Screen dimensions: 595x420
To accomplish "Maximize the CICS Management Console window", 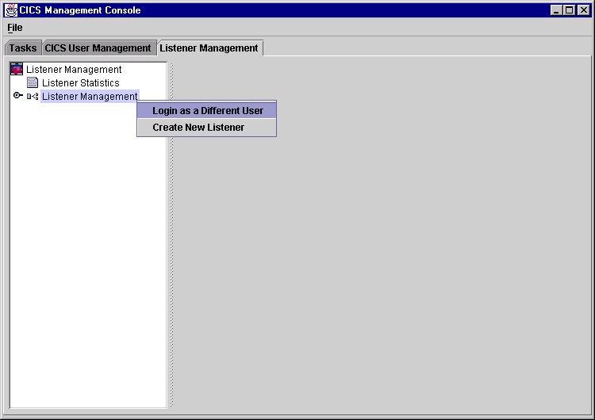I will click(569, 10).
